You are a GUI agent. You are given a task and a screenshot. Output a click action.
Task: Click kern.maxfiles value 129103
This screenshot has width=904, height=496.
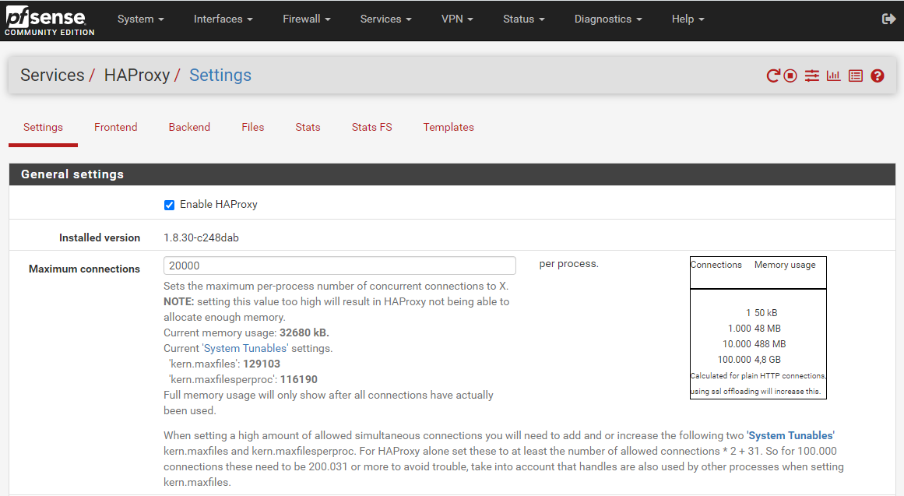[x=262, y=364]
